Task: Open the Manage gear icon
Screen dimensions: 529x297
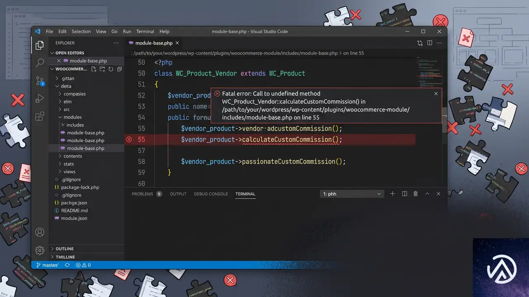Action: click(40, 250)
